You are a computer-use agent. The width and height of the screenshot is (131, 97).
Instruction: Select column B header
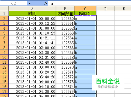point(65,9)
